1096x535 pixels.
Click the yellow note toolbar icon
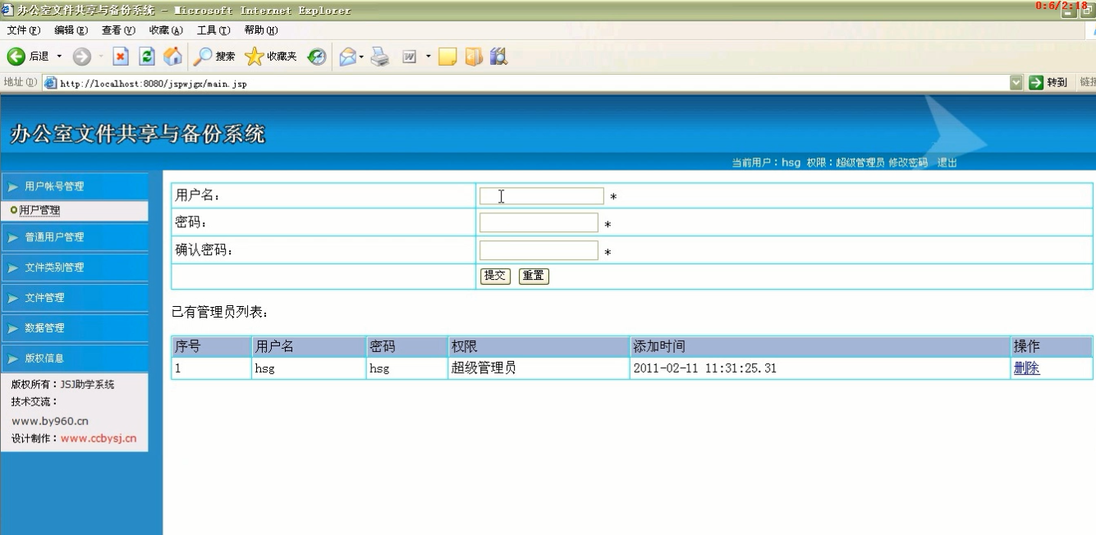tap(447, 57)
